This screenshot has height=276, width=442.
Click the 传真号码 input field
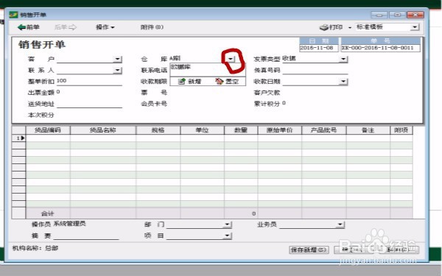click(x=315, y=70)
